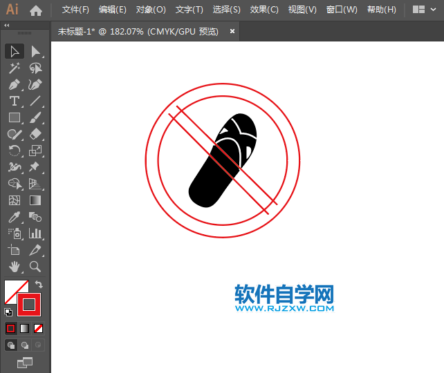The width and height of the screenshot is (444, 373).
Task: Select the Rectangle tool
Action: 15,117
